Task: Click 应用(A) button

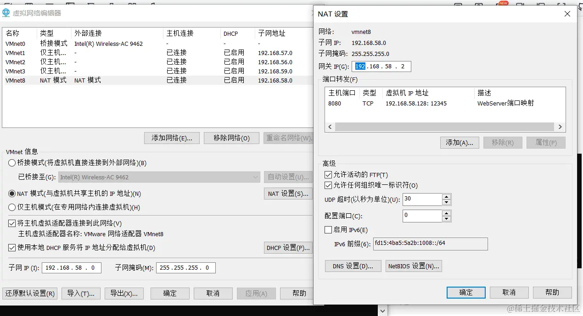Action: tap(256, 294)
